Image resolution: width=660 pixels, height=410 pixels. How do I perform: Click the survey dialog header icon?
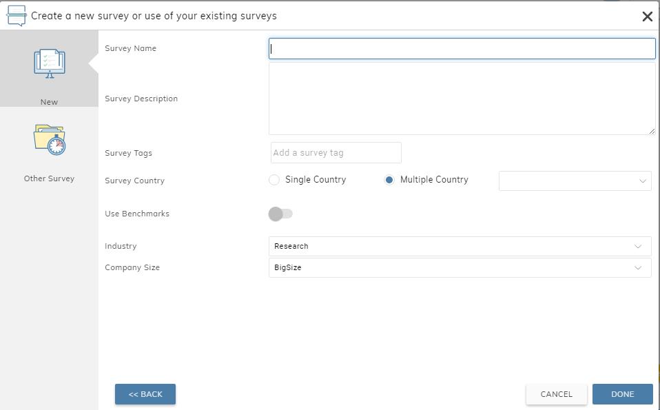coord(16,15)
